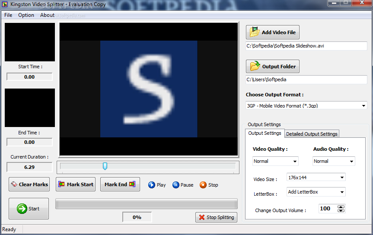Switch to Detailed Output Settings tab
This screenshot has width=373, height=235.
point(312,134)
